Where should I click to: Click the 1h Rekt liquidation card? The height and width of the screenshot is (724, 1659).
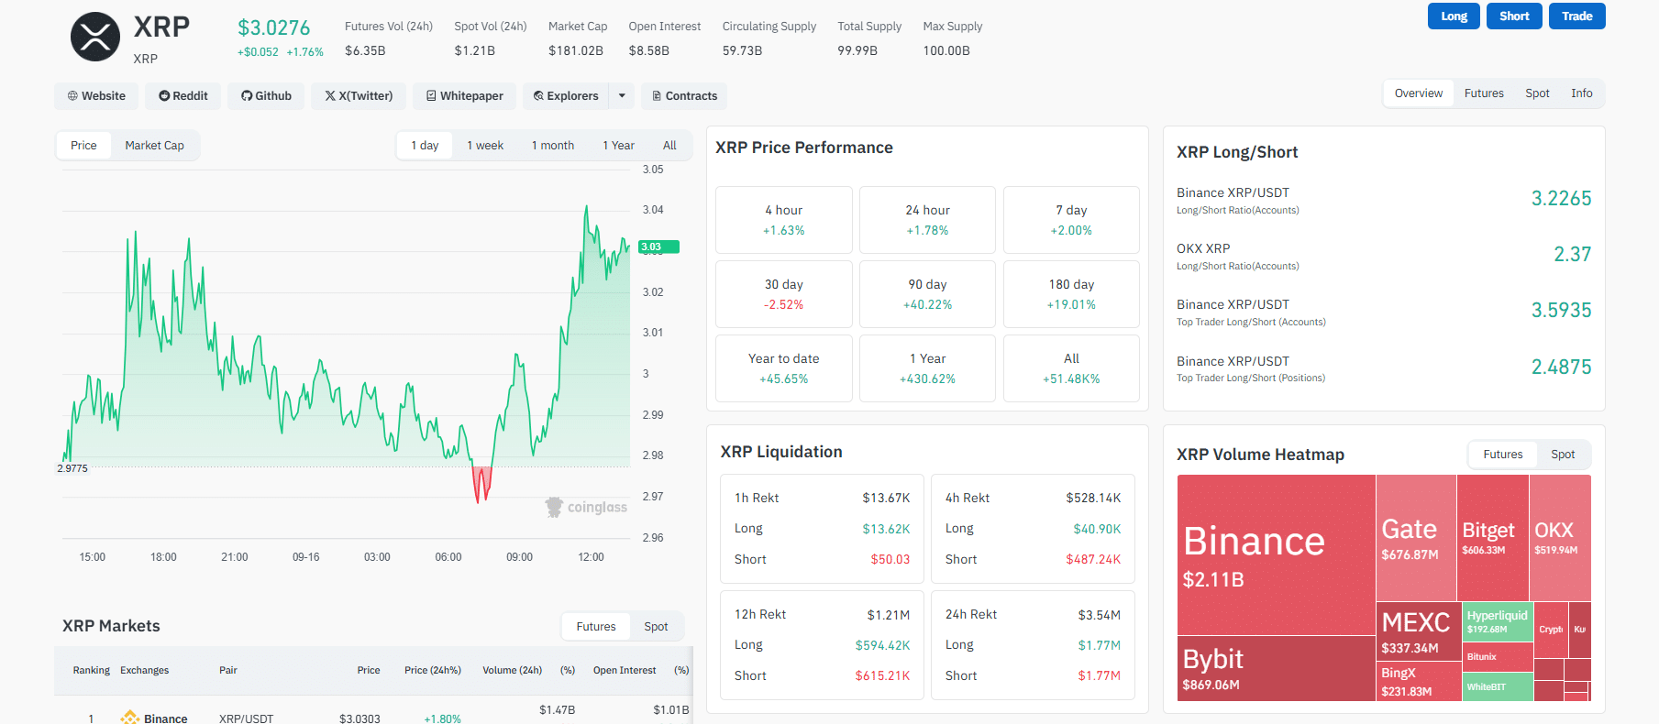point(822,529)
